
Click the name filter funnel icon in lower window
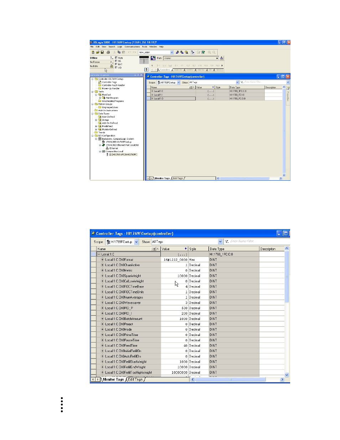(x=226, y=242)
